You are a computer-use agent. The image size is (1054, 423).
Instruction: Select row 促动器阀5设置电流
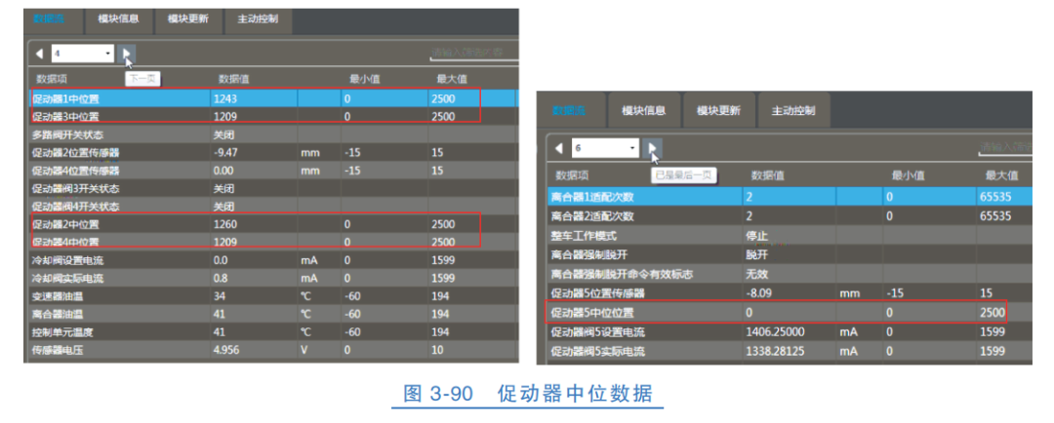click(x=790, y=331)
